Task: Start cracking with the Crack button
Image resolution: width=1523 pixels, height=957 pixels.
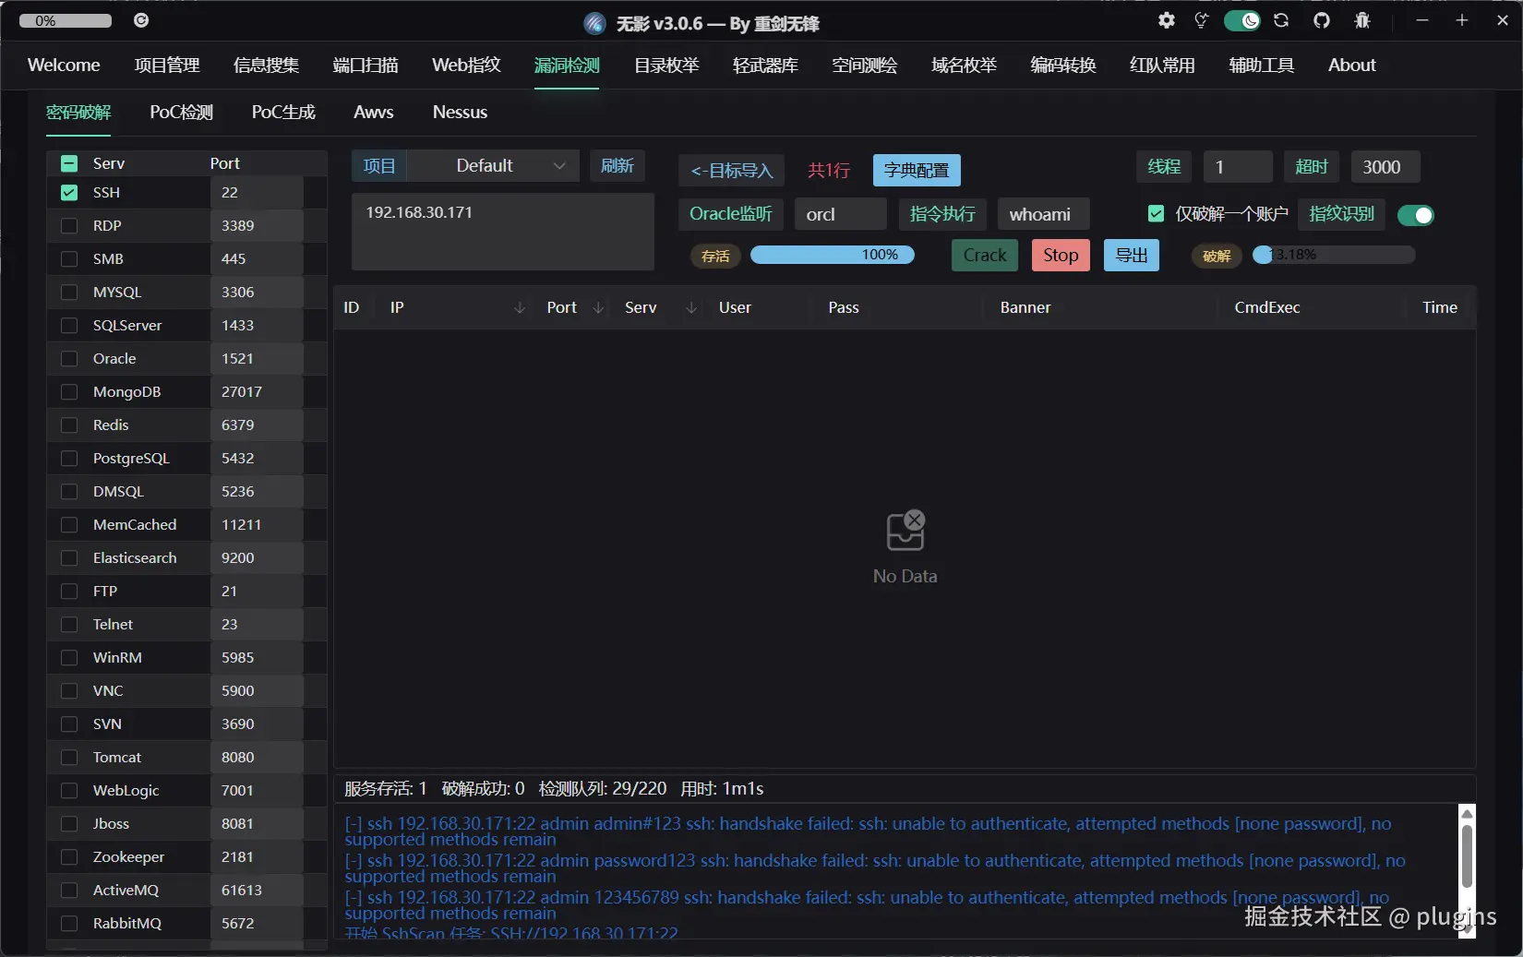Action: coord(985,256)
